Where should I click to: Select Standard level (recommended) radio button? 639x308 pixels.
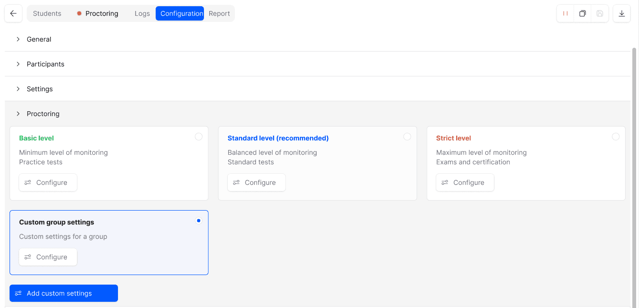(x=407, y=137)
